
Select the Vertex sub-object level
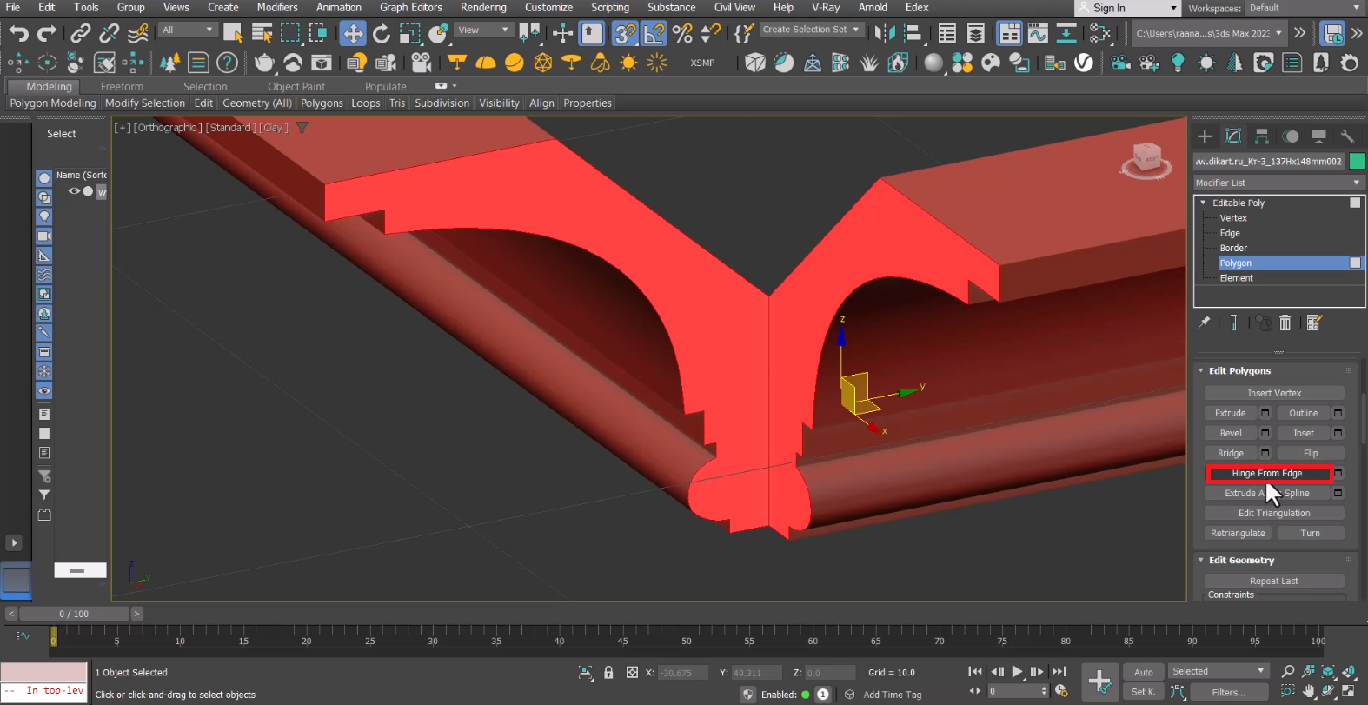click(1232, 218)
